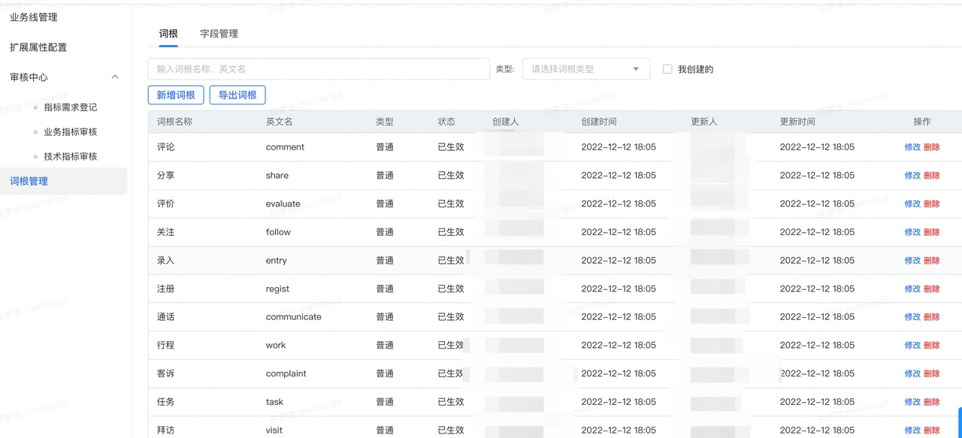Click 删除 for the evaluate row

click(932, 204)
